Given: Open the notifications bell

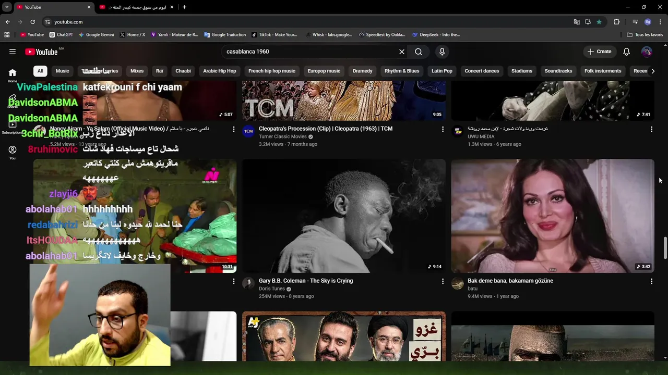Looking at the screenshot, I should pos(626,52).
